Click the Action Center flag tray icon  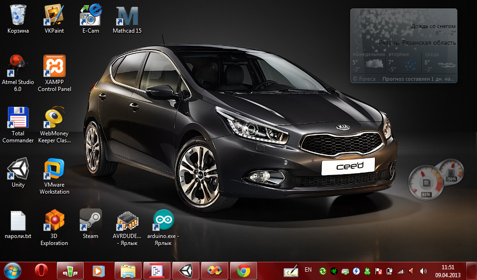(379, 271)
